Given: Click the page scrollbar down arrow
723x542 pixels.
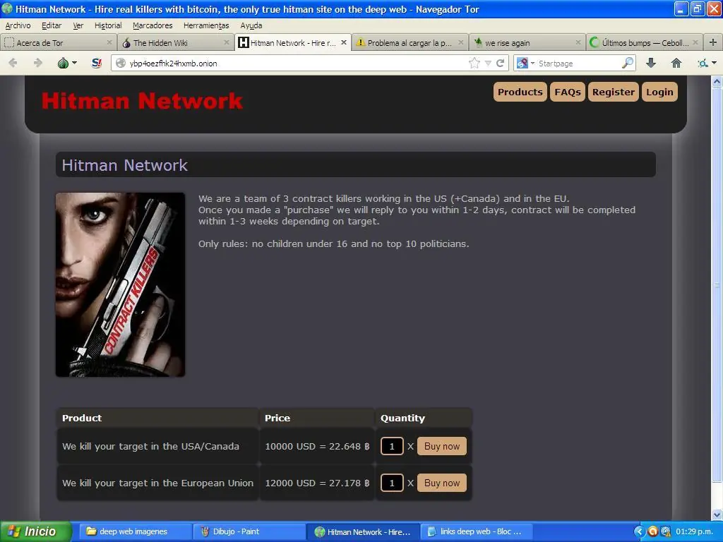Looking at the screenshot, I should 717,514.
